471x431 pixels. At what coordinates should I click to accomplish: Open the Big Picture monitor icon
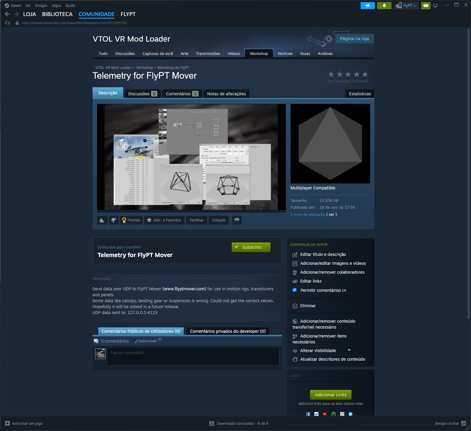pos(435,6)
